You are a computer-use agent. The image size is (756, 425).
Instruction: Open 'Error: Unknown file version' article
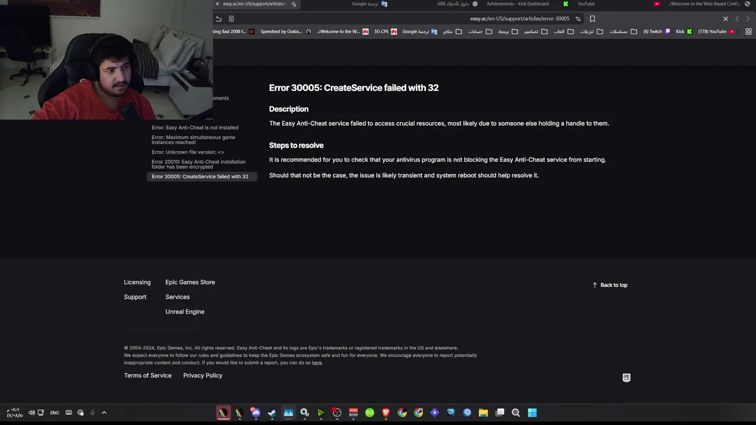tap(188, 152)
